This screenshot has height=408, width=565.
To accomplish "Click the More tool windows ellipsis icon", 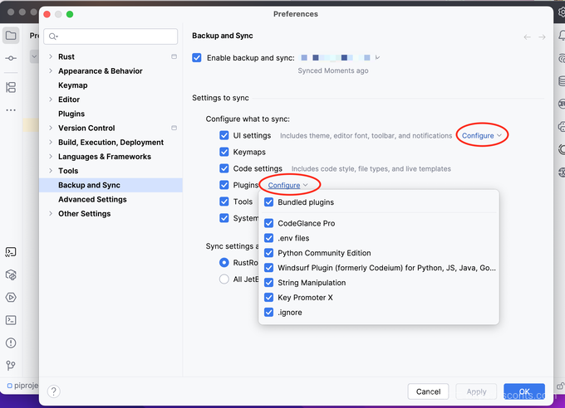I will click(x=11, y=109).
